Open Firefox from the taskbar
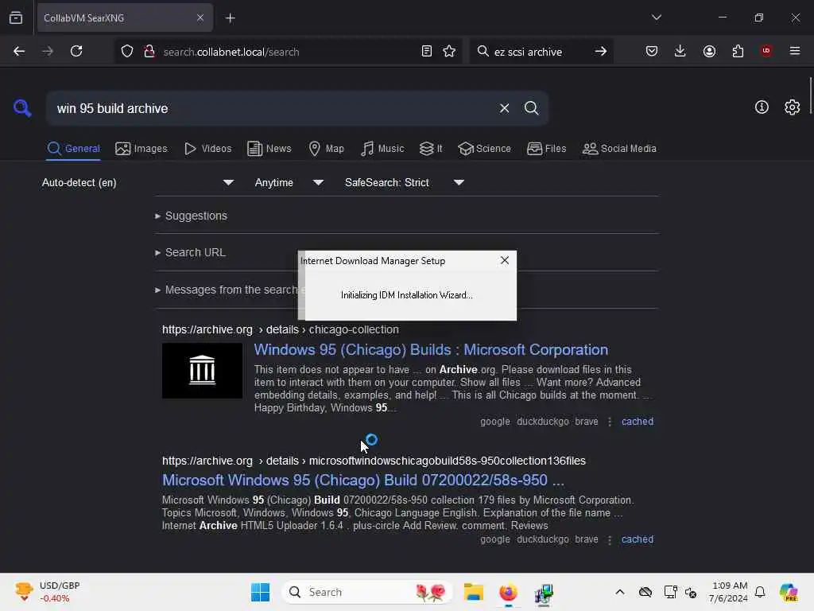The height and width of the screenshot is (611, 814). [508, 592]
